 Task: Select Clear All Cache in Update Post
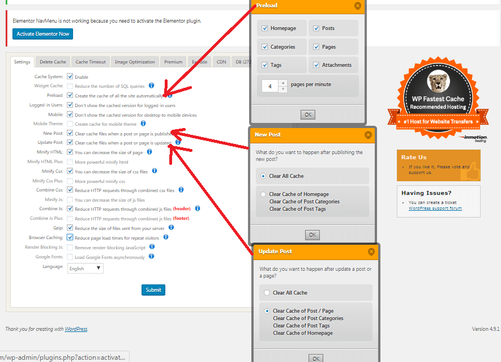pos(268,293)
